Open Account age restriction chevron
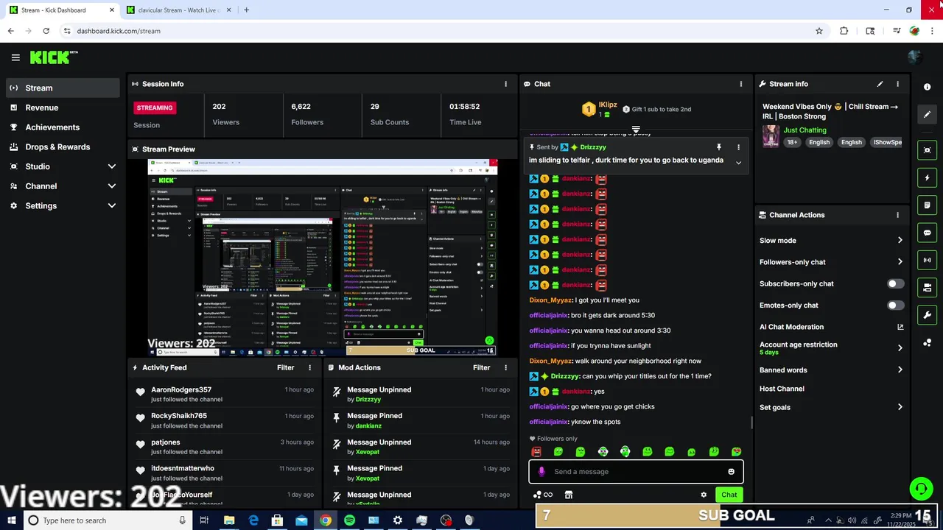 (900, 347)
